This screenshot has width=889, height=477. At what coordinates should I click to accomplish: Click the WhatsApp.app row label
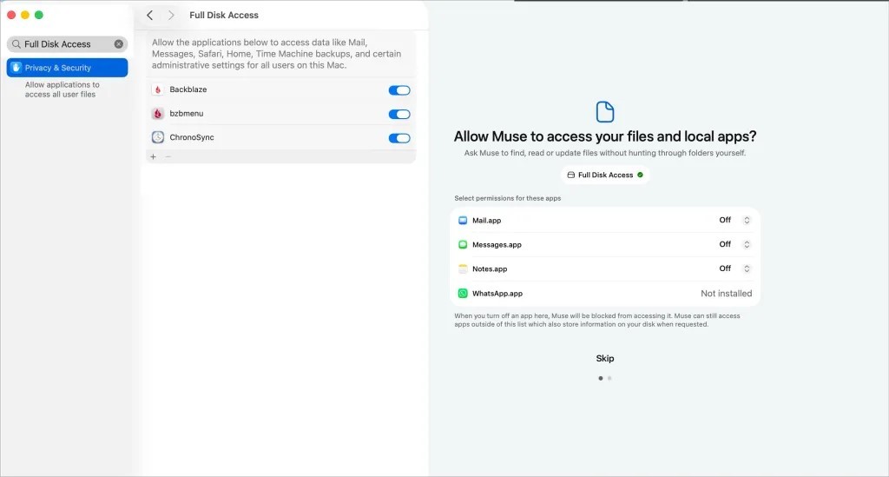point(497,294)
